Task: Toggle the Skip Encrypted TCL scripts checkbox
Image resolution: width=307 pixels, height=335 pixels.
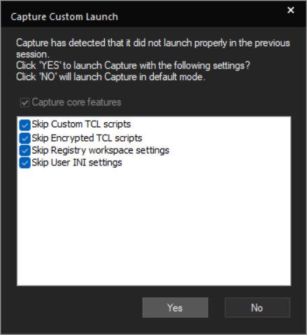Action: coord(24,138)
